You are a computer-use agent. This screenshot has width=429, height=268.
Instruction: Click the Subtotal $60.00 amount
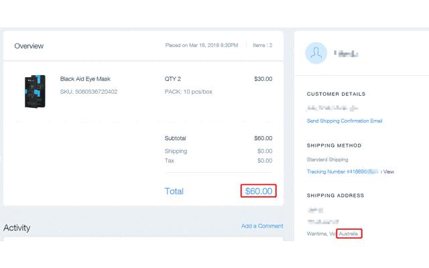(263, 138)
